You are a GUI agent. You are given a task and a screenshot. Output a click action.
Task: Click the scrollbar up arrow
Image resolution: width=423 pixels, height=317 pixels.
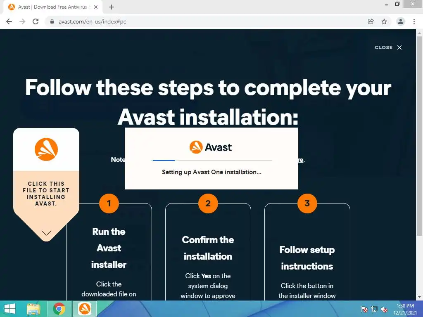[x=419, y=32]
